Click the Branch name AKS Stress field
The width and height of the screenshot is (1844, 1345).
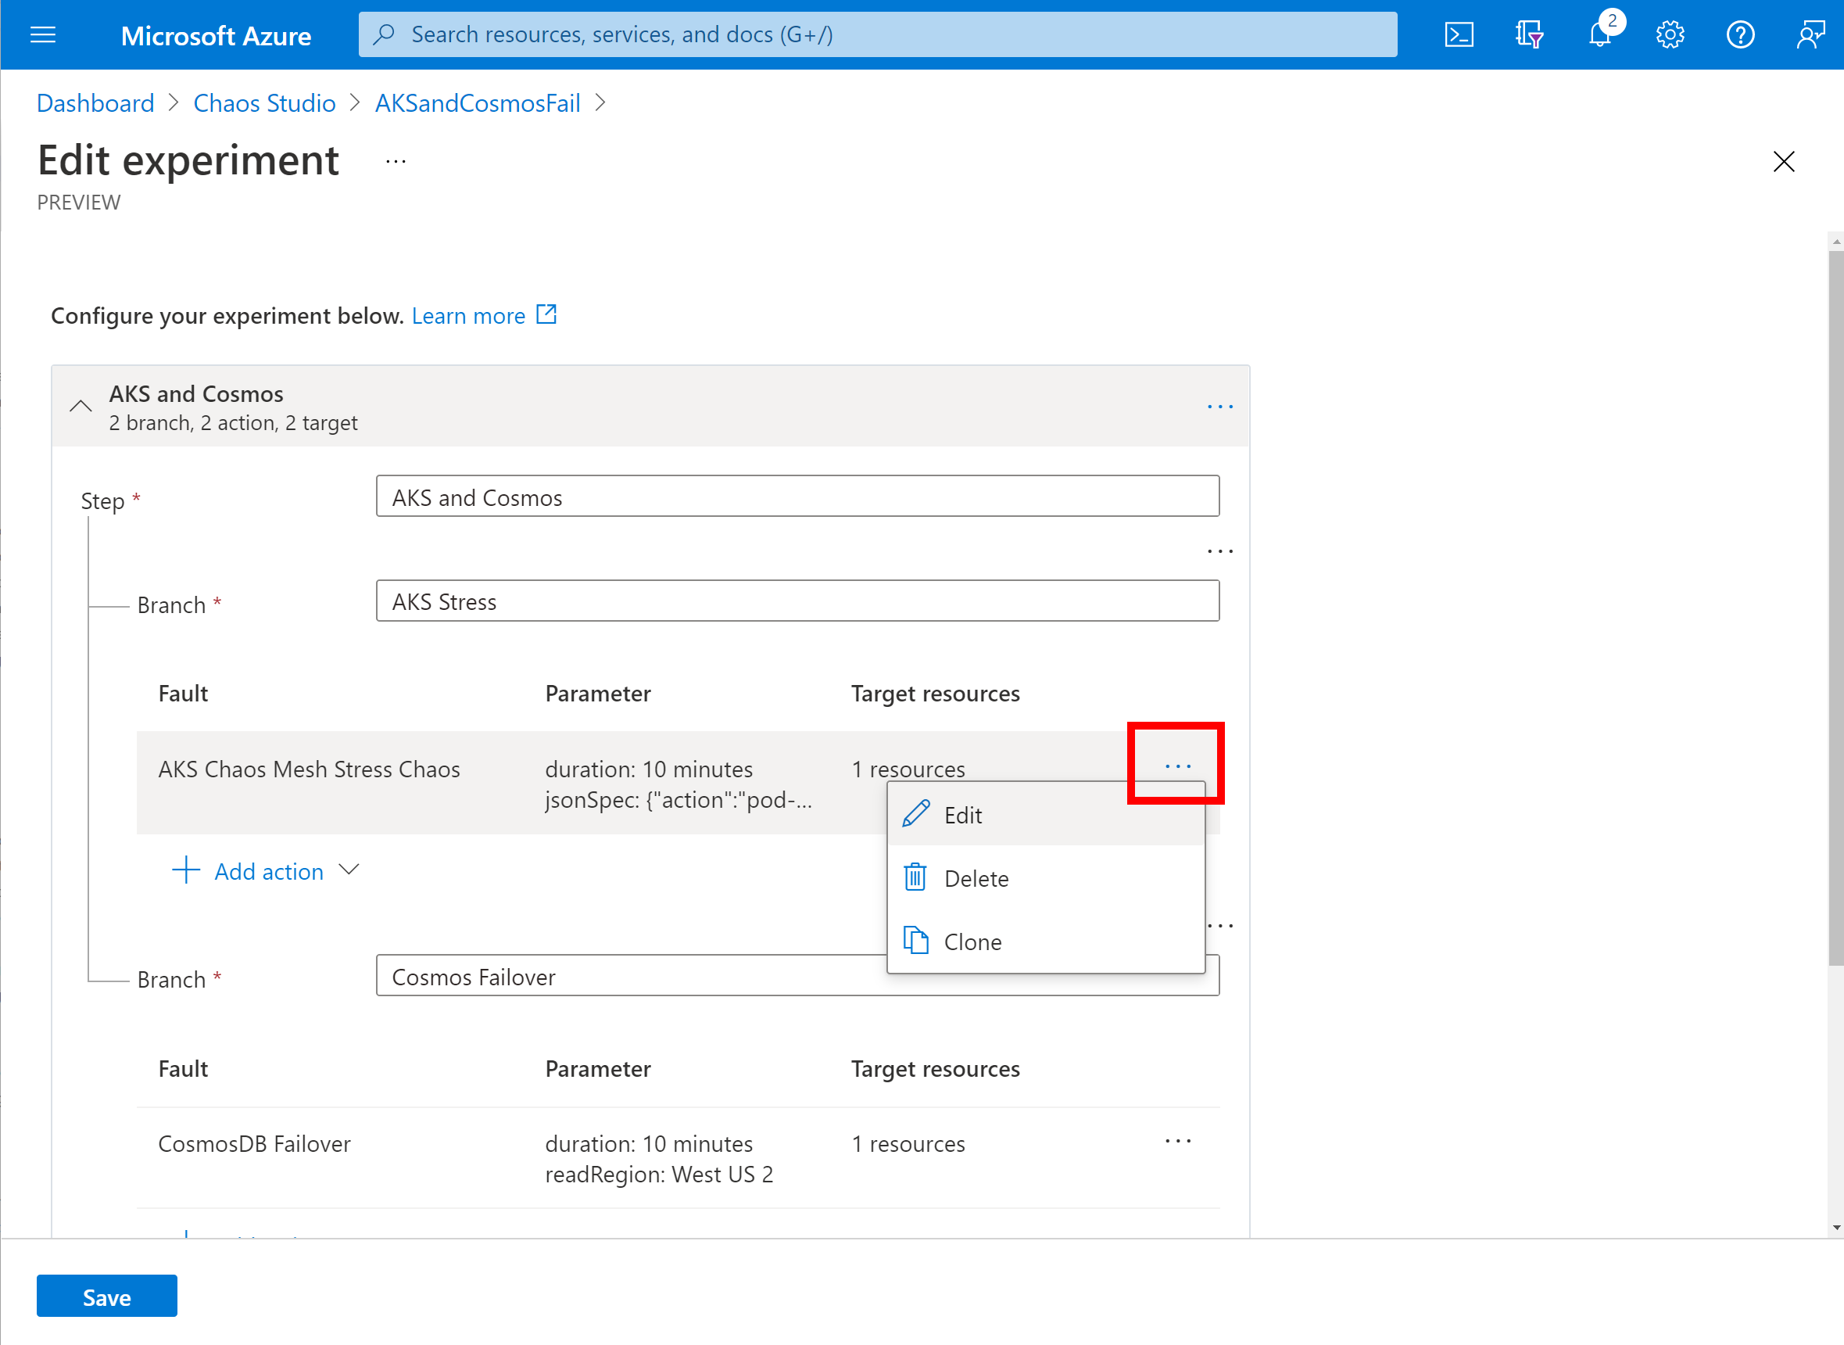(796, 600)
